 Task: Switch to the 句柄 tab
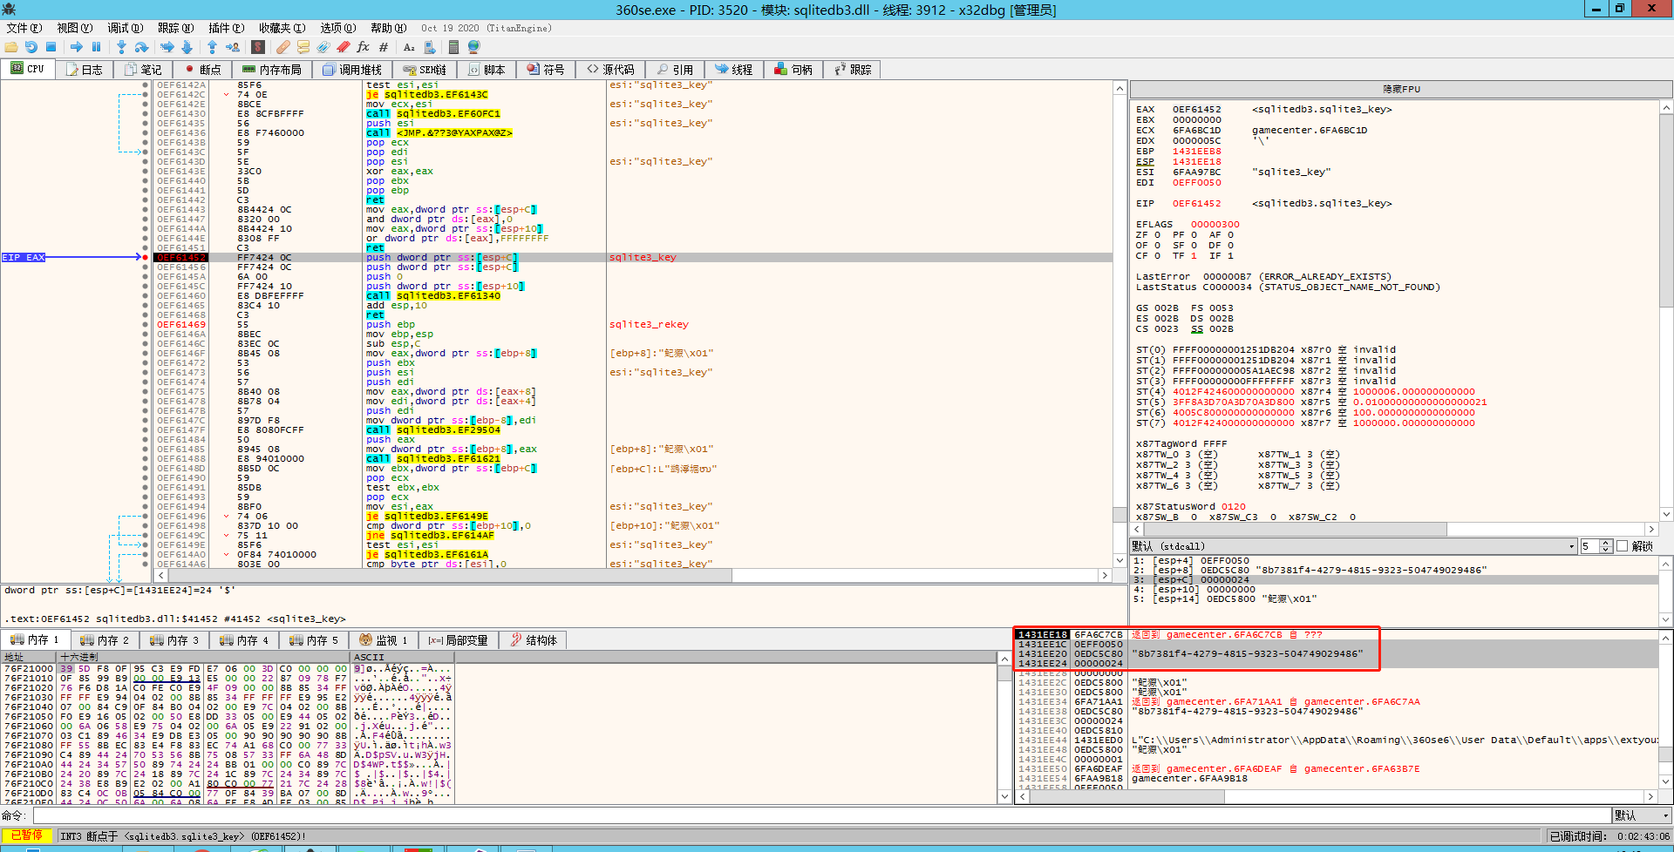(x=794, y=69)
